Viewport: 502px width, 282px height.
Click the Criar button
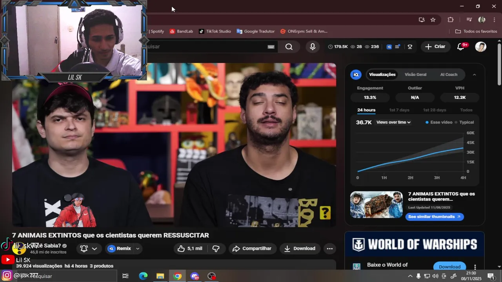435,47
